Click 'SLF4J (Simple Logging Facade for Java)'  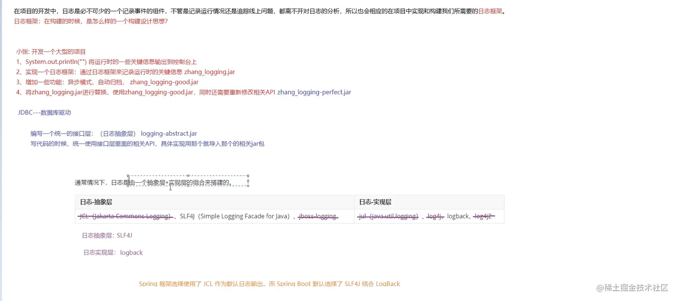(236, 217)
